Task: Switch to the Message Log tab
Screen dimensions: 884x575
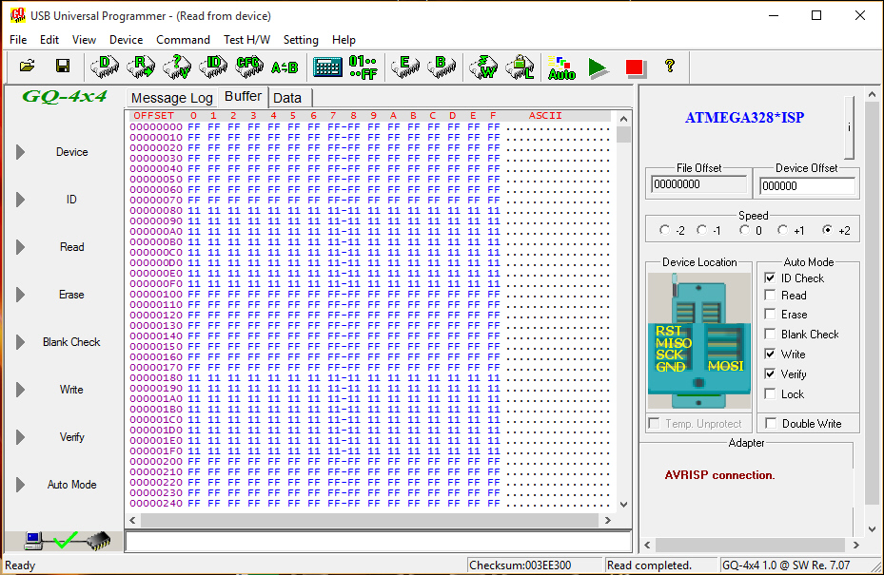Action: 171,98
